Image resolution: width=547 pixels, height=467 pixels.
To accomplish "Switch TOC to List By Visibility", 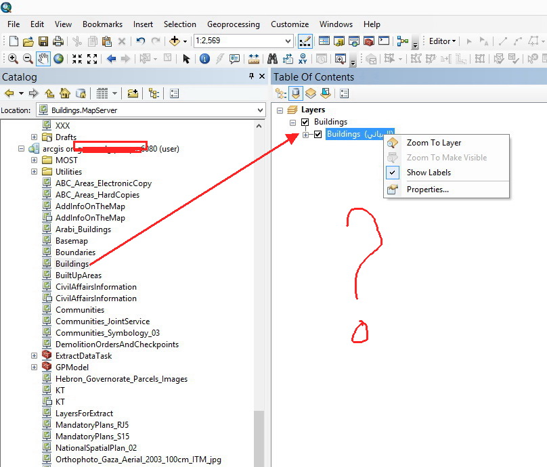I will pos(311,93).
